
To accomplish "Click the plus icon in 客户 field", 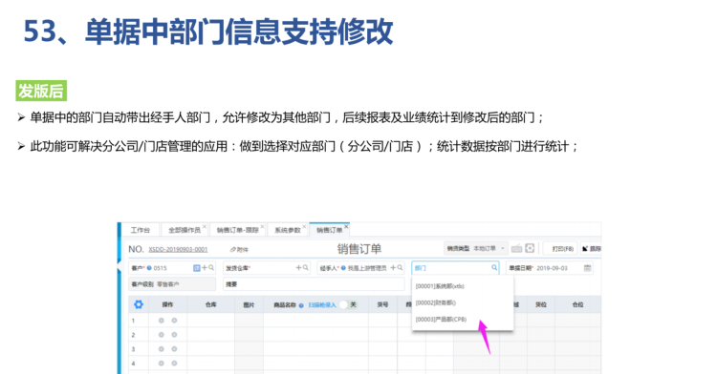I will pos(205,268).
